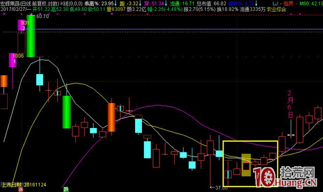Screen dimensions: 323x192
Task: Click the low price 低49.60
Action: pyautogui.click(x=78, y=9)
